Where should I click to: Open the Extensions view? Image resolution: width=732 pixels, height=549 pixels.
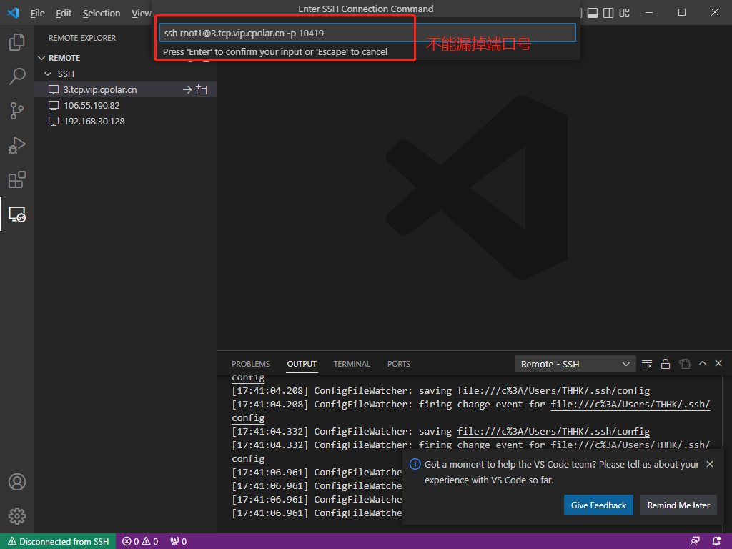[17, 179]
